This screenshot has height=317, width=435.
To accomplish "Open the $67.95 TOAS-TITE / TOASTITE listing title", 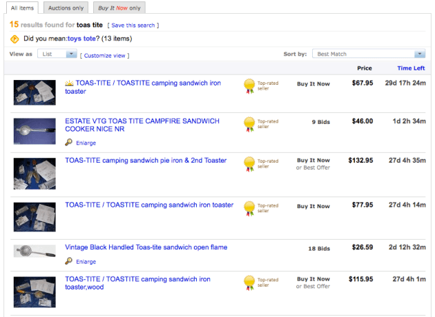I will [x=143, y=87].
